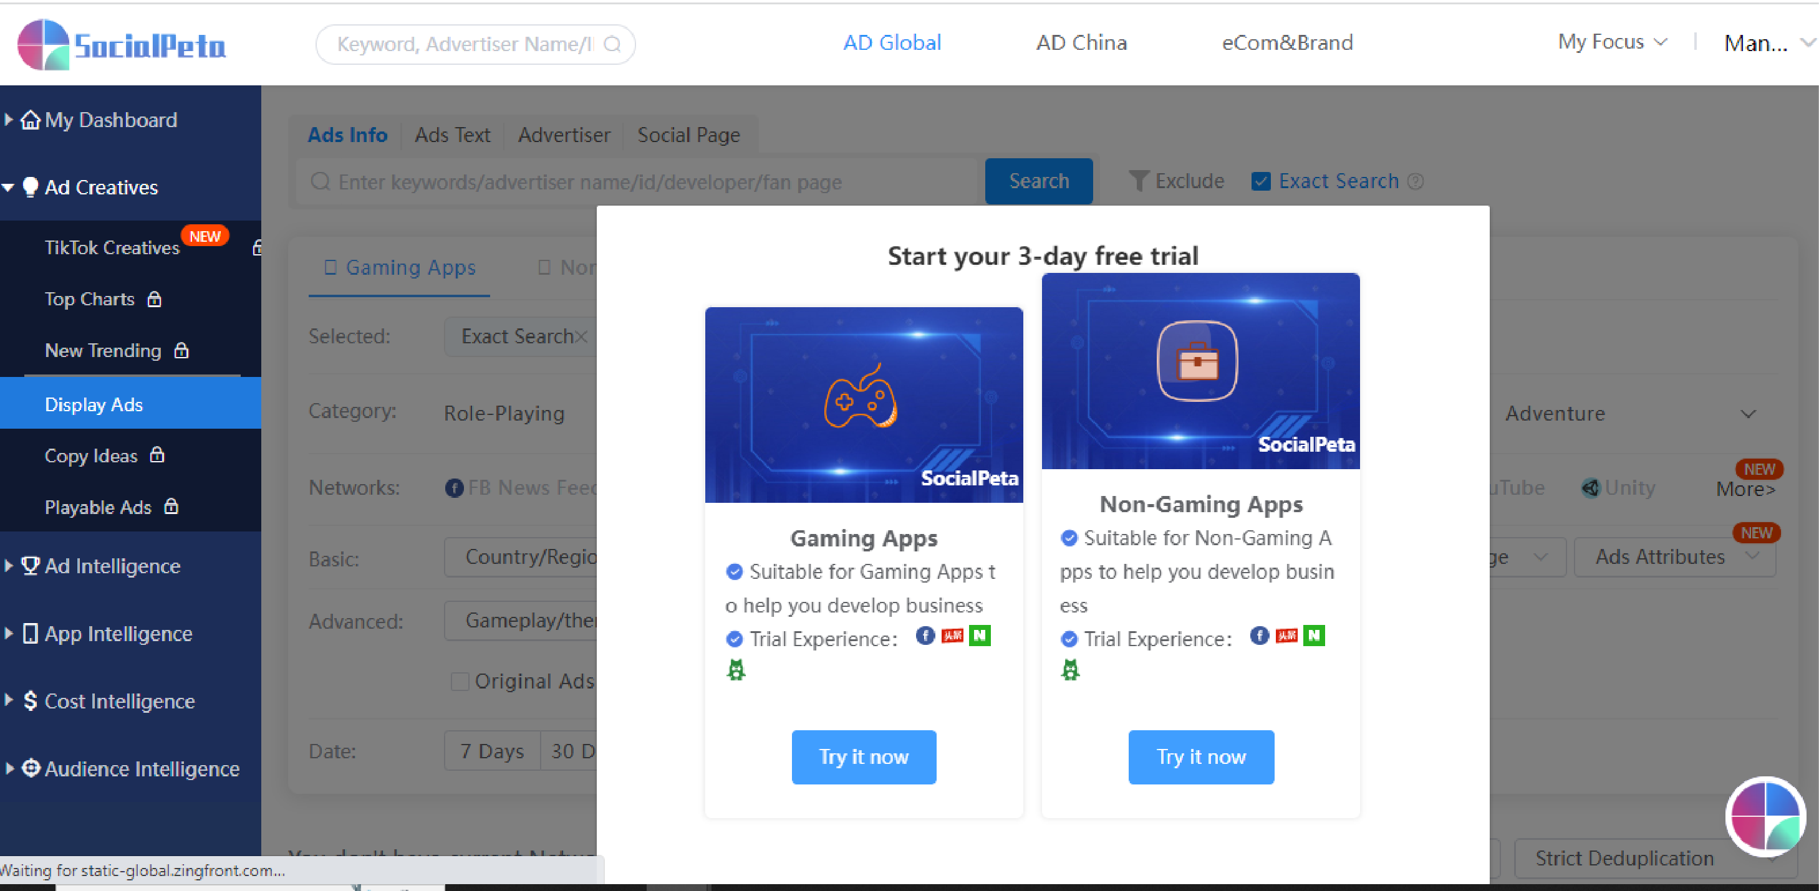Open the My Focus dropdown

tap(1612, 42)
